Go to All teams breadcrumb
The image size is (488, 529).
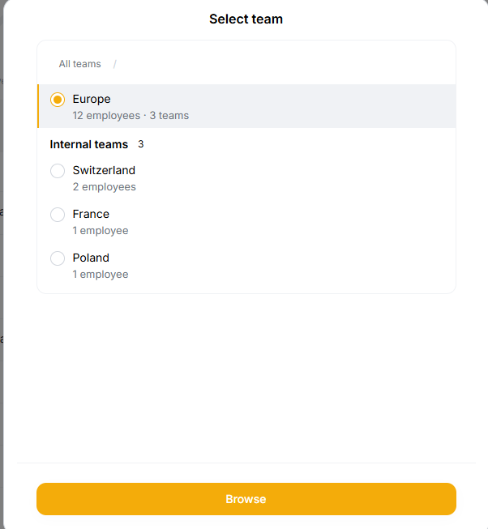point(79,64)
